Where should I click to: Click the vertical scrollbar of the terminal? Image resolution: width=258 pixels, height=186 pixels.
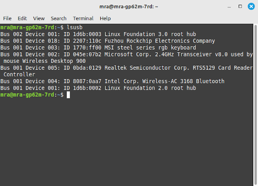pos(255,104)
